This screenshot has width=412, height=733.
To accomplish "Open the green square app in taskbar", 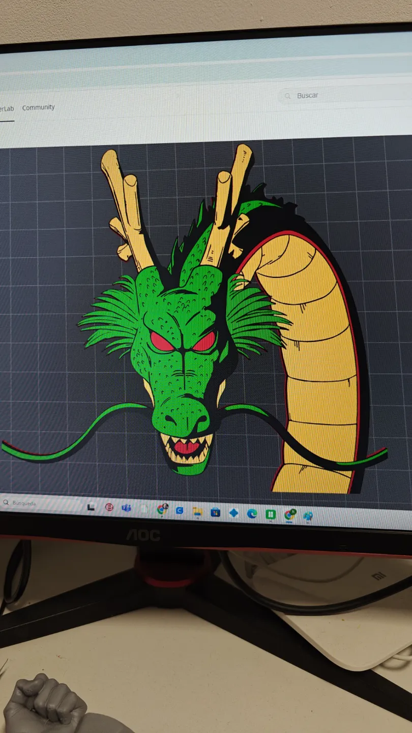I will 271,514.
